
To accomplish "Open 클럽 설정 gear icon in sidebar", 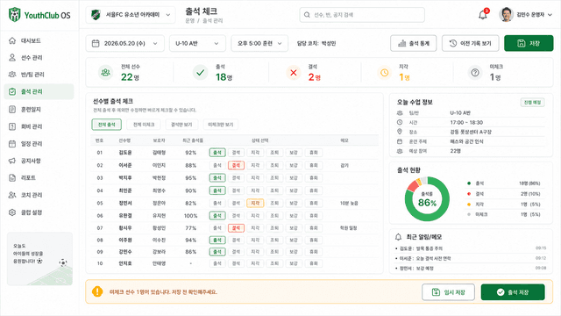I will (x=12, y=212).
